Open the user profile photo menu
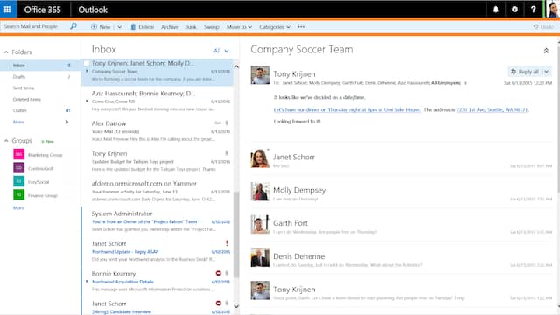This screenshot has width=560, height=315. tap(552, 10)
